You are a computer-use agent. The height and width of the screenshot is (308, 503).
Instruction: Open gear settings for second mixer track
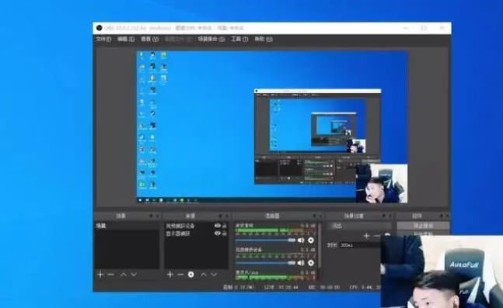pyautogui.click(x=310, y=263)
